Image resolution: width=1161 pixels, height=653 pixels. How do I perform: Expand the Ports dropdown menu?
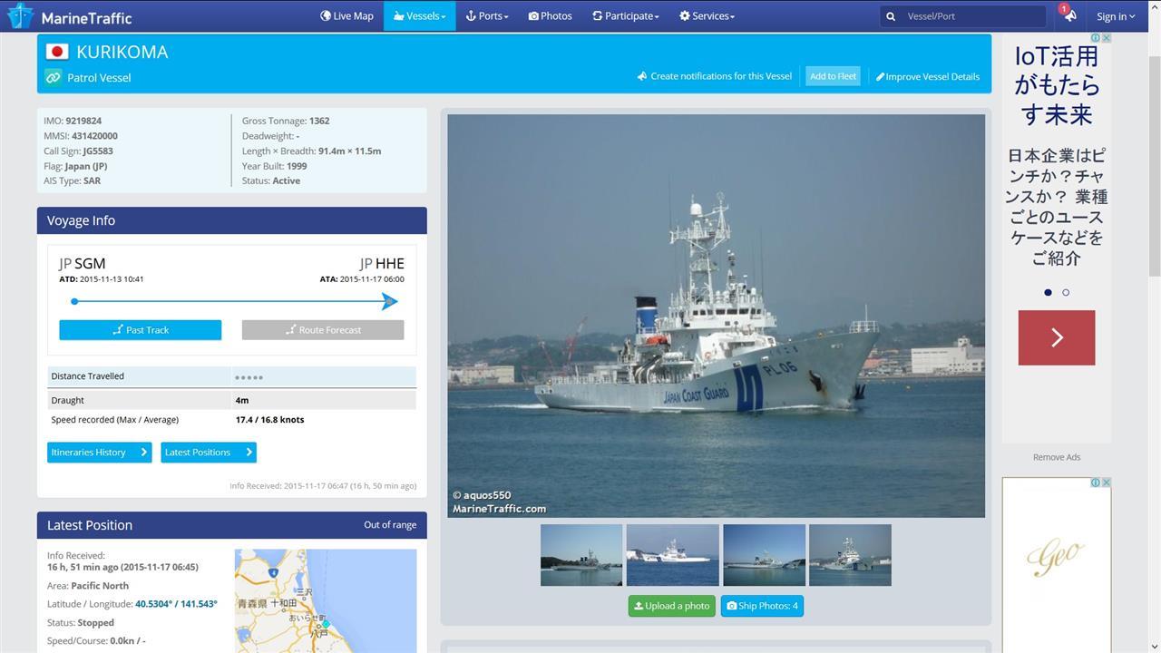(487, 15)
